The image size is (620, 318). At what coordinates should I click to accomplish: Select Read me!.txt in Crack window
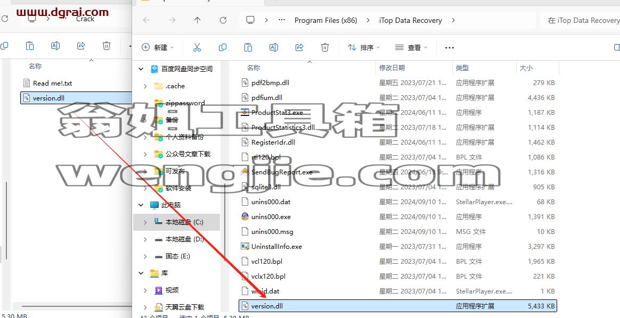pos(53,83)
